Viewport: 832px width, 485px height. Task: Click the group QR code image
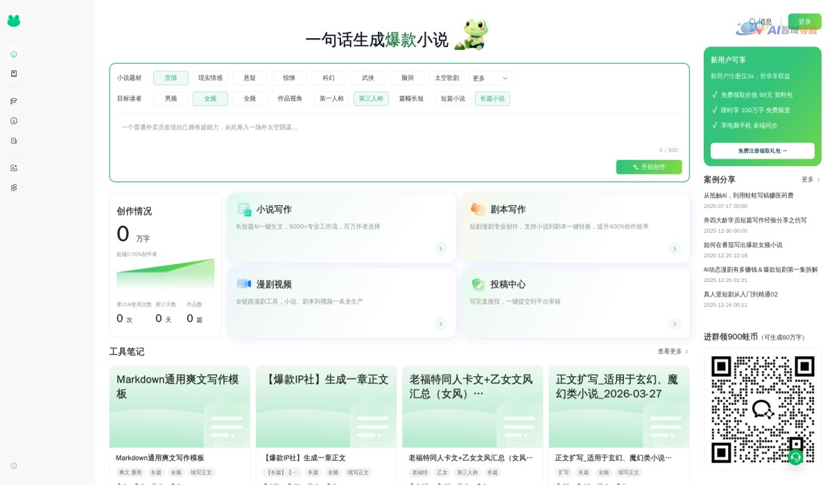tap(763, 409)
